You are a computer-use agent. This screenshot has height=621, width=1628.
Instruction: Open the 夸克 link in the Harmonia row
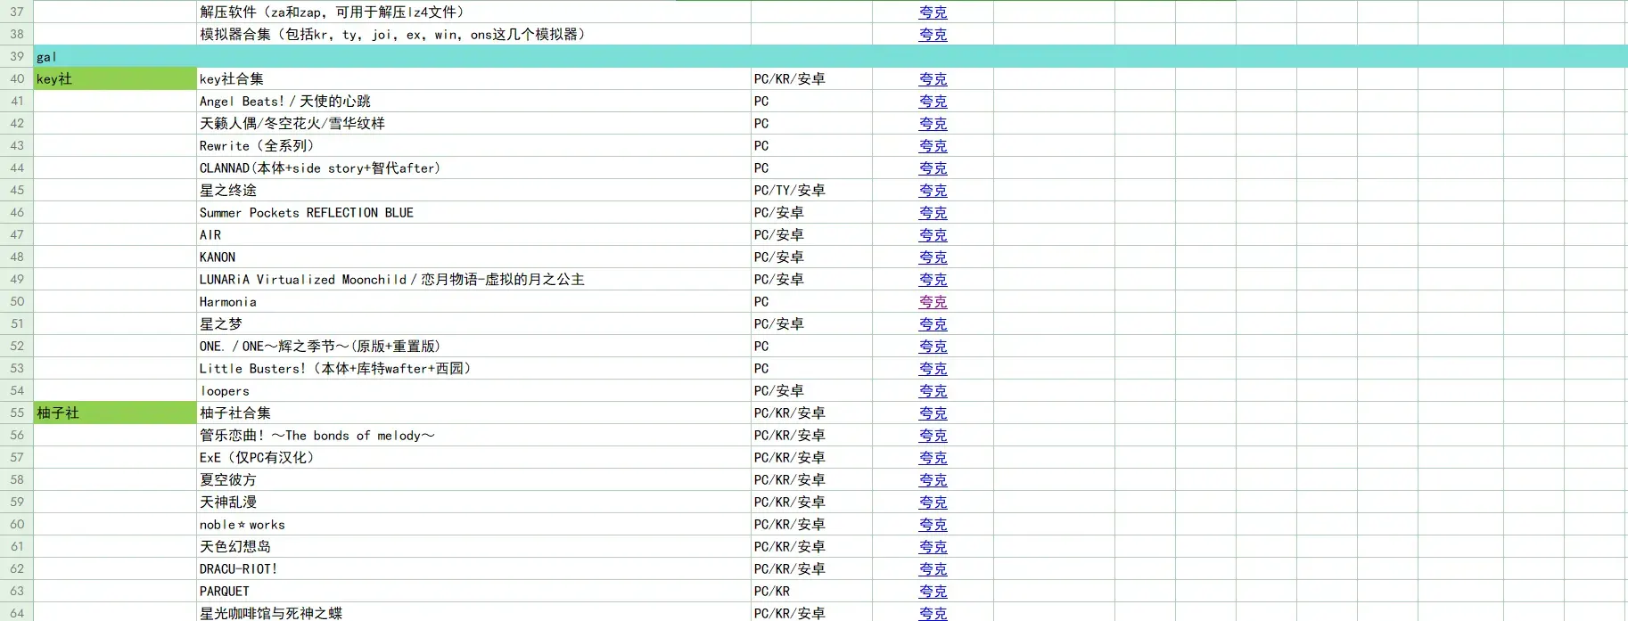[933, 302]
